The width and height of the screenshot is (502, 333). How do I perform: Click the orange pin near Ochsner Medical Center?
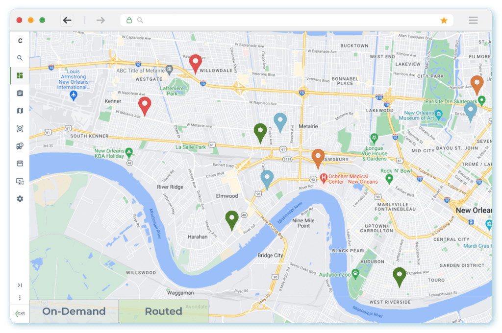318,158
